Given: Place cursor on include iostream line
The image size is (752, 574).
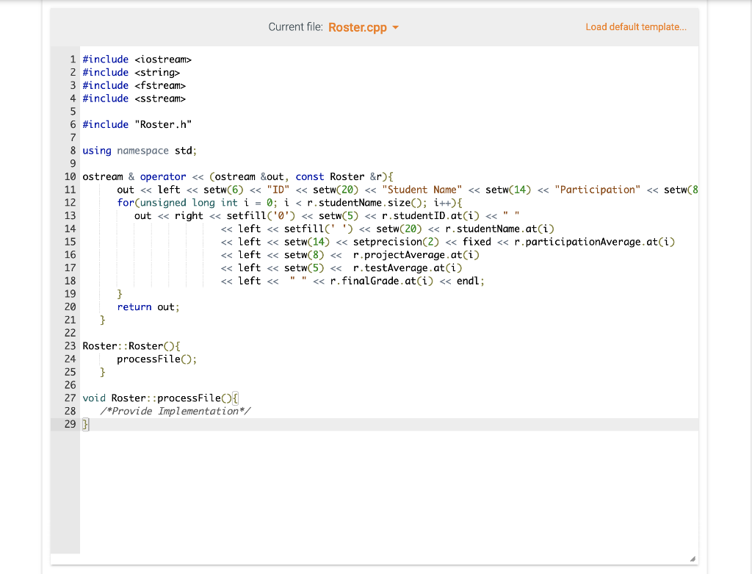Looking at the screenshot, I should pyautogui.click(x=137, y=59).
